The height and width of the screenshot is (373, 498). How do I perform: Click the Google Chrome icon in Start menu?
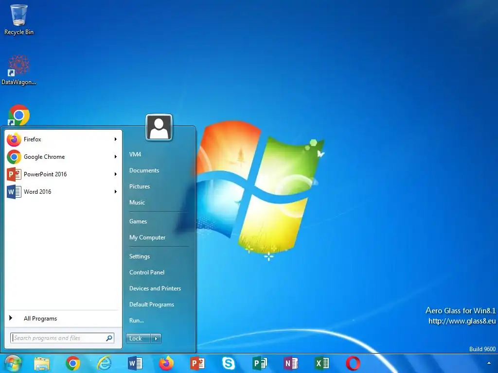[14, 157]
